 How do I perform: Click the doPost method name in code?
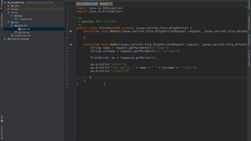coord(115,31)
